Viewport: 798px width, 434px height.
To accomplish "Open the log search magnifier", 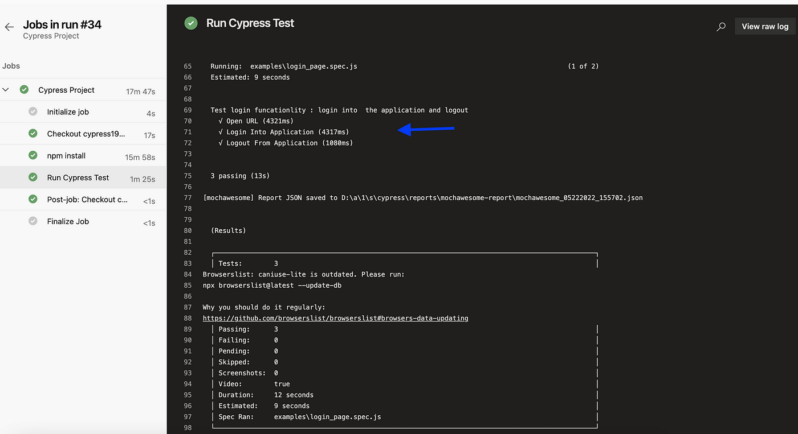I will pos(720,26).
